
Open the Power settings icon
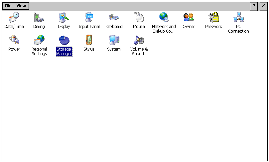pyautogui.click(x=14, y=40)
